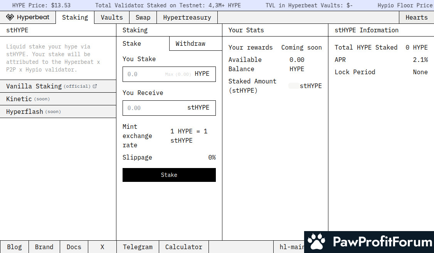Open the X social link in footer
This screenshot has width=434, height=253.
point(102,247)
